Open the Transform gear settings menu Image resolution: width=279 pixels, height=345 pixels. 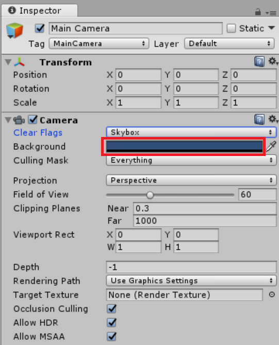pos(273,61)
